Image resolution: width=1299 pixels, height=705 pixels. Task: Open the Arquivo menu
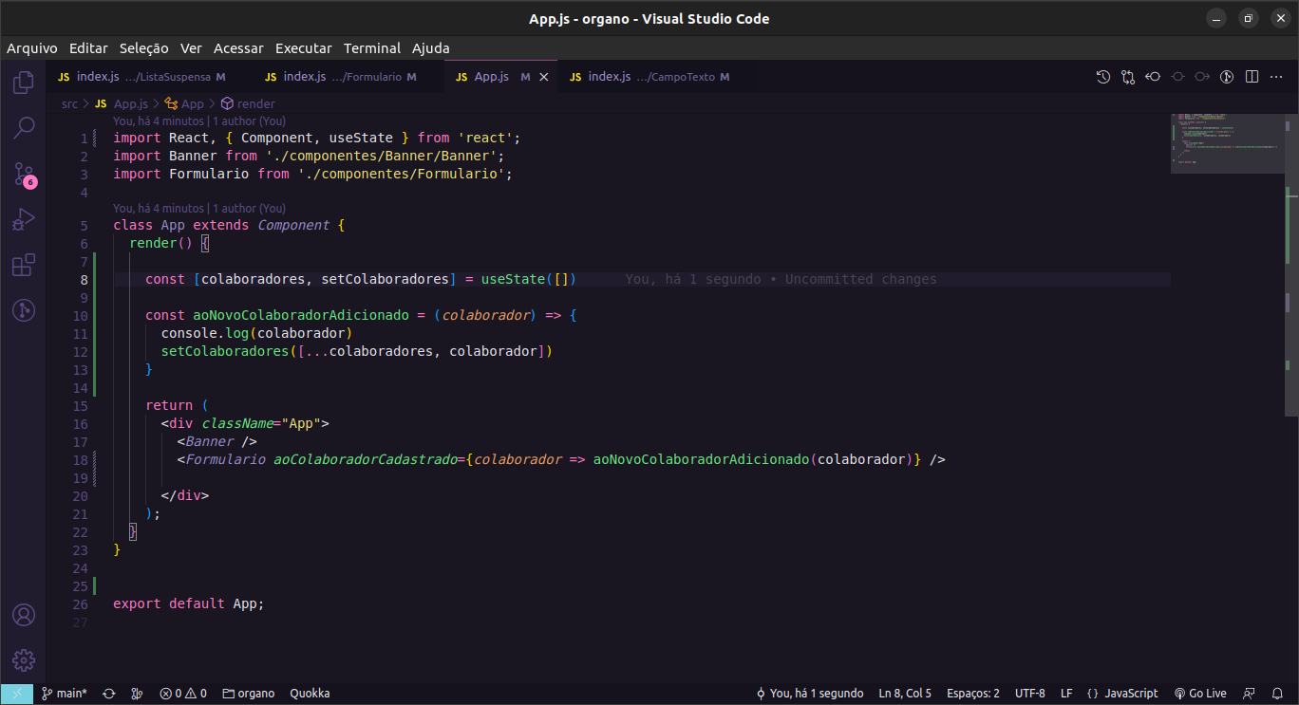coord(32,47)
